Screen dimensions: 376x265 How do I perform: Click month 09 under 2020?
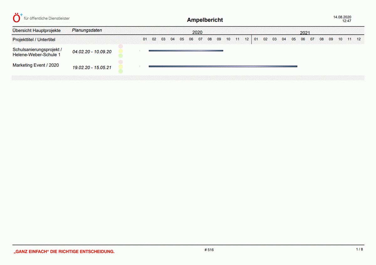click(219, 39)
